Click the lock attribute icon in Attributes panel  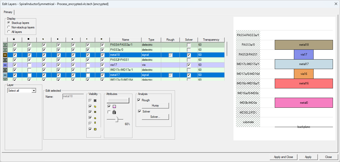(x=114, y=112)
